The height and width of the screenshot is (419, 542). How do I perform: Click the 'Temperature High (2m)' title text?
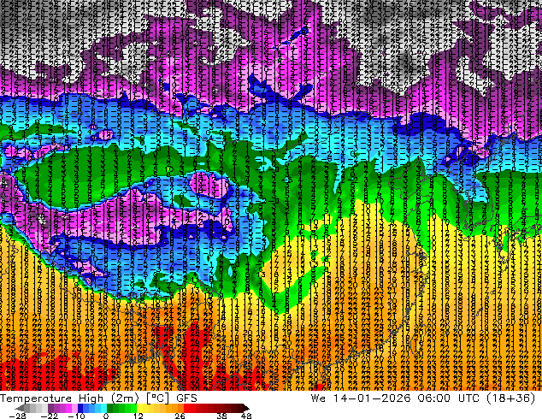(69, 398)
